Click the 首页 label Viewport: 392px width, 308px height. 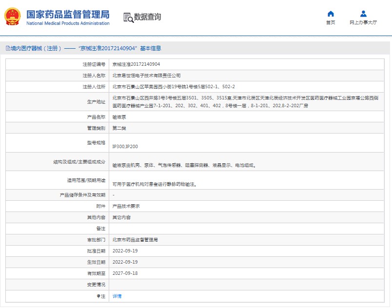click(331, 22)
